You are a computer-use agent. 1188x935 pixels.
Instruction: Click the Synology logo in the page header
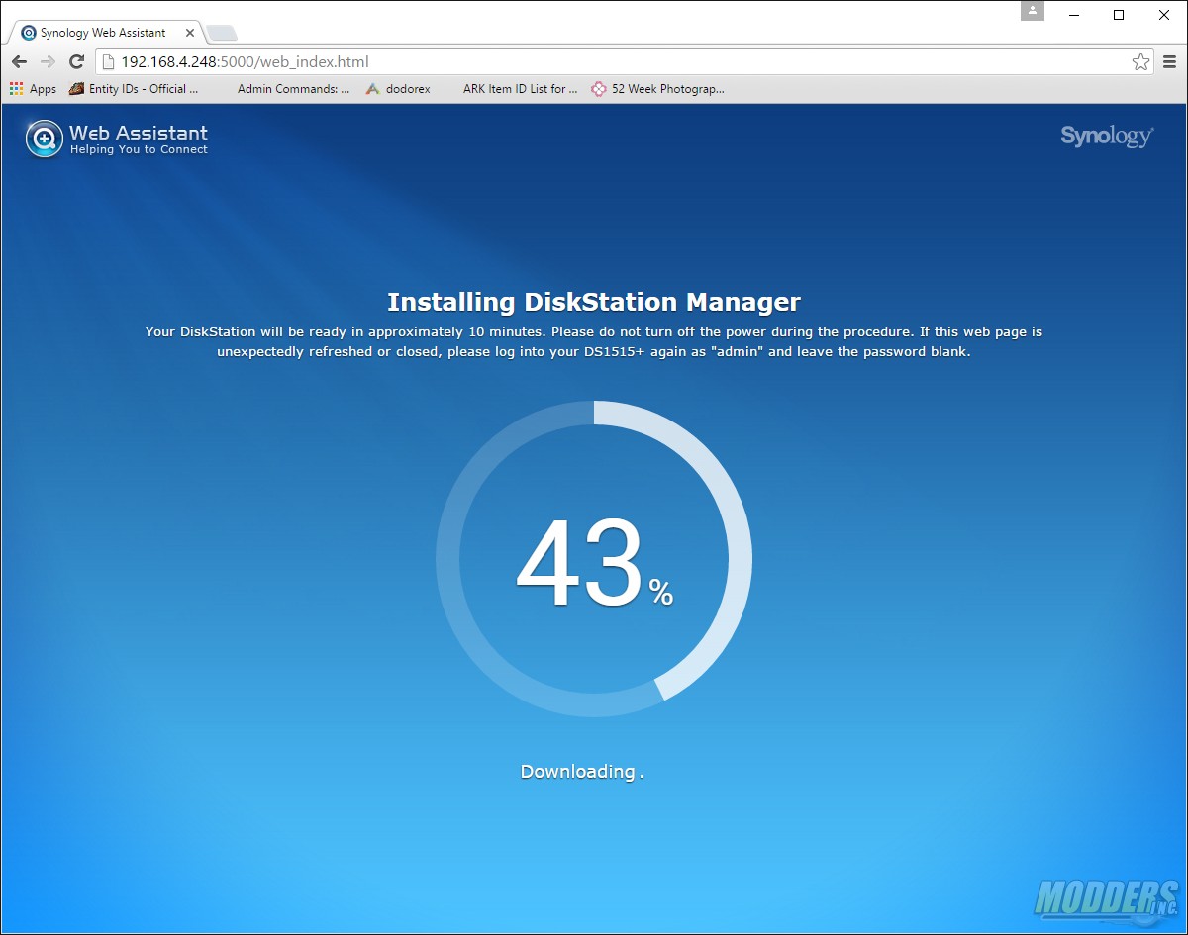[1107, 136]
